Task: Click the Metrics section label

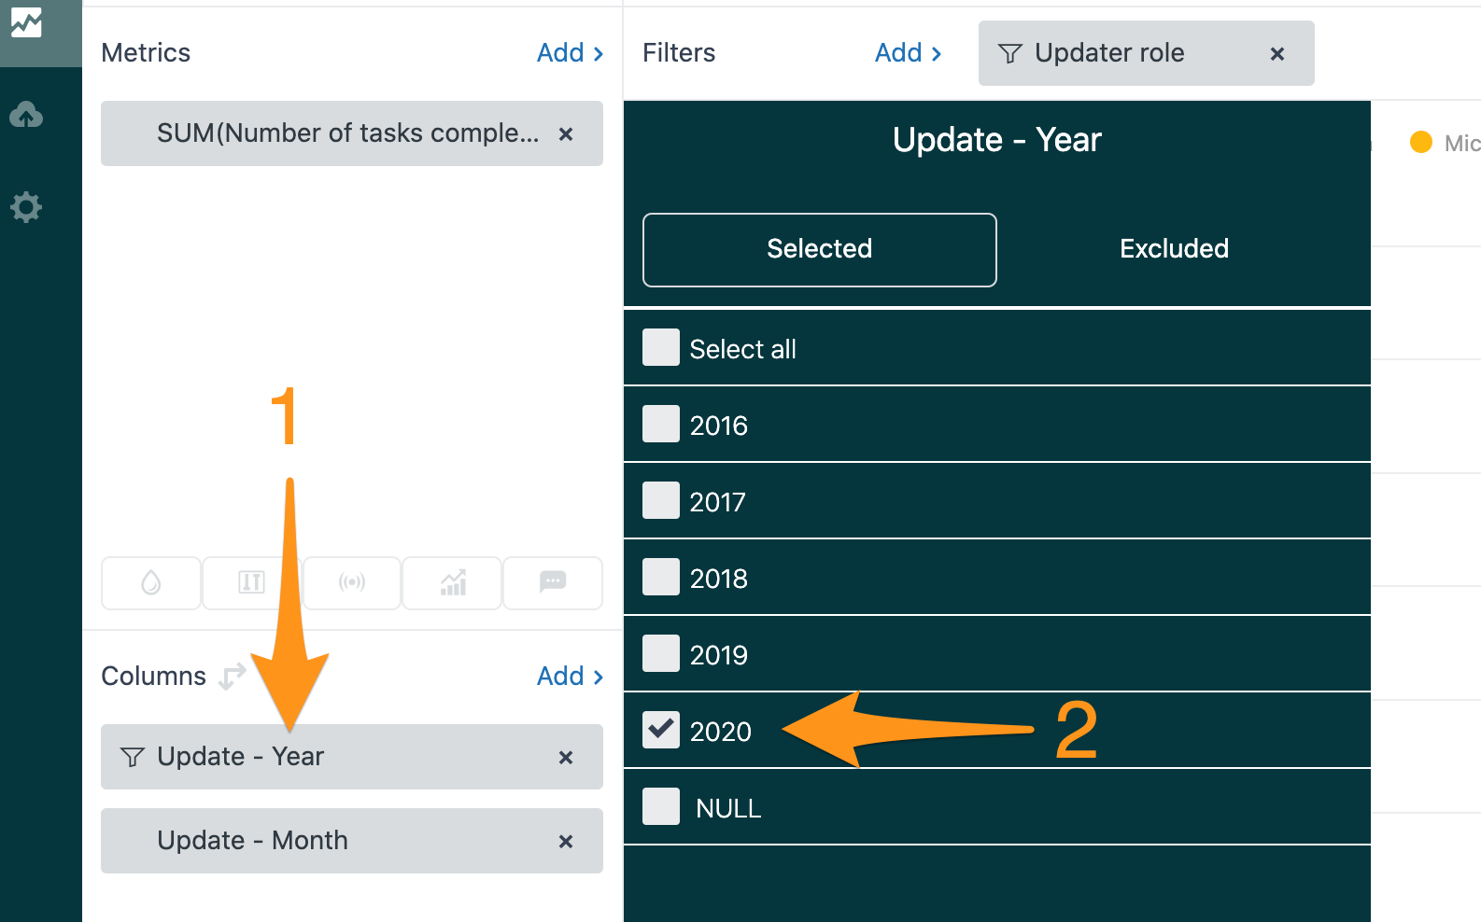Action: [x=146, y=53]
